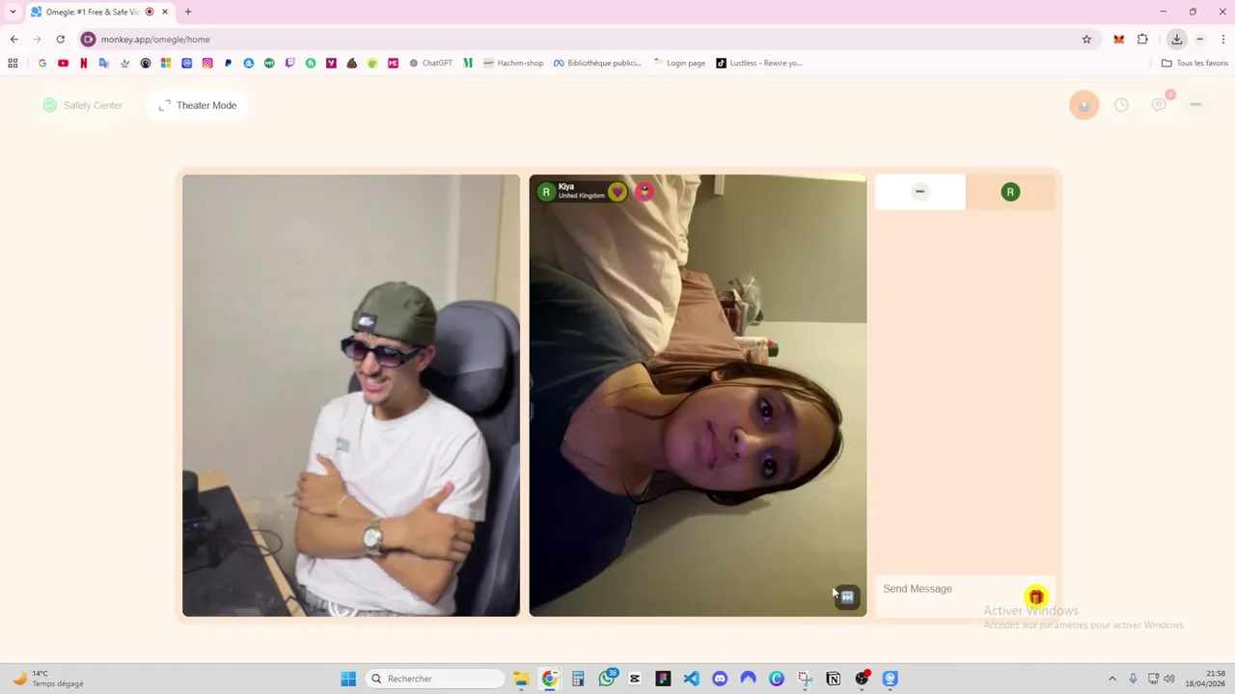Viewport: 1235px width, 694px height.
Task: Click Kiya's green R avatar
Action: 546,192
